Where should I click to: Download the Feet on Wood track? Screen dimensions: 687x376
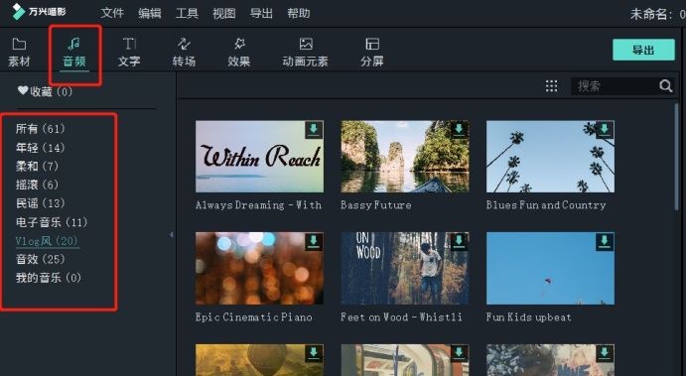tap(459, 241)
